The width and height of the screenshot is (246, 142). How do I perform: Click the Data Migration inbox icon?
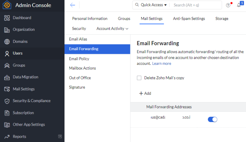coord(7,77)
